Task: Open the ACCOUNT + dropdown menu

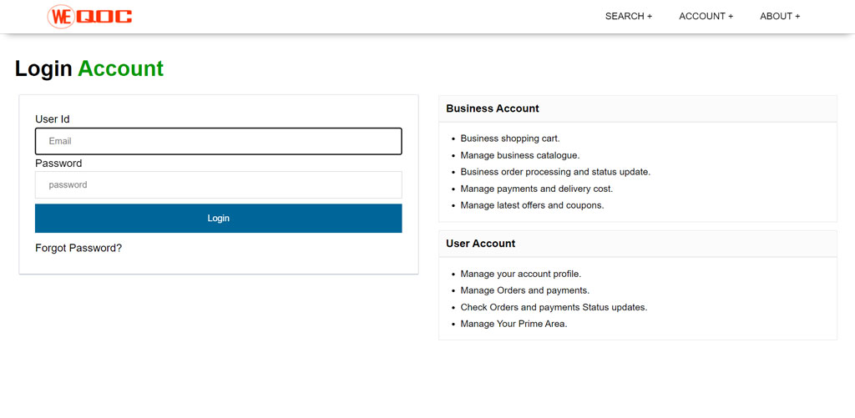Action: coord(706,16)
